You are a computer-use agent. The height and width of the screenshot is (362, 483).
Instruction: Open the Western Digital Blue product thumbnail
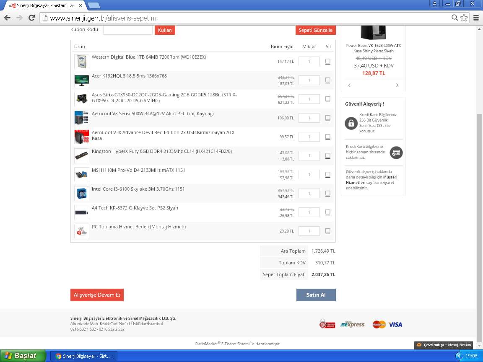coord(82,61)
